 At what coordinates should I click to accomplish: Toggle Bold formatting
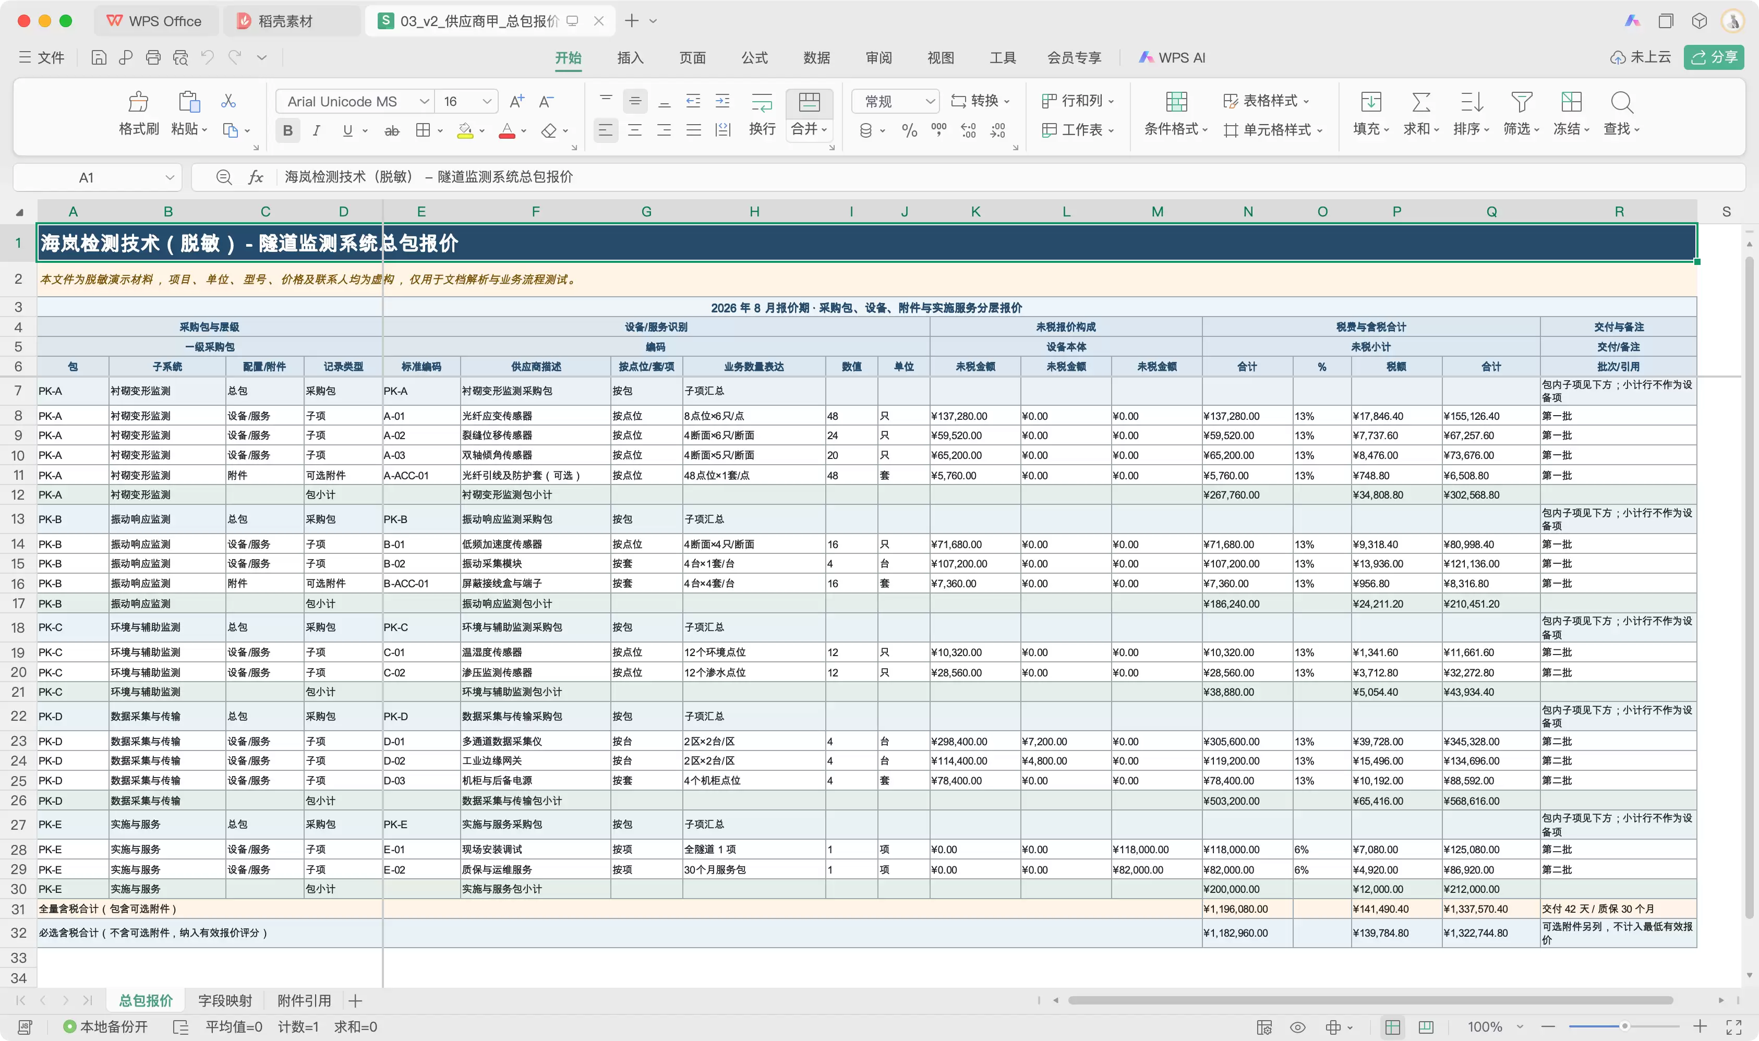287,130
